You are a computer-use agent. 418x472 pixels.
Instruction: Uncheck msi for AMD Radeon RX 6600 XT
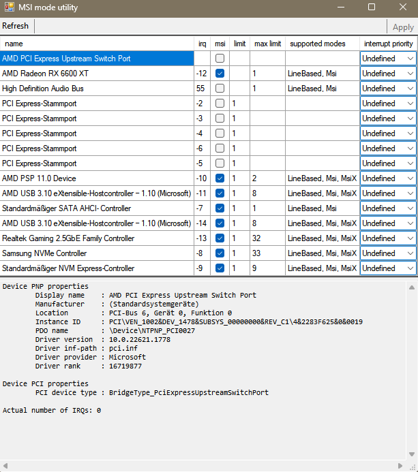point(220,74)
